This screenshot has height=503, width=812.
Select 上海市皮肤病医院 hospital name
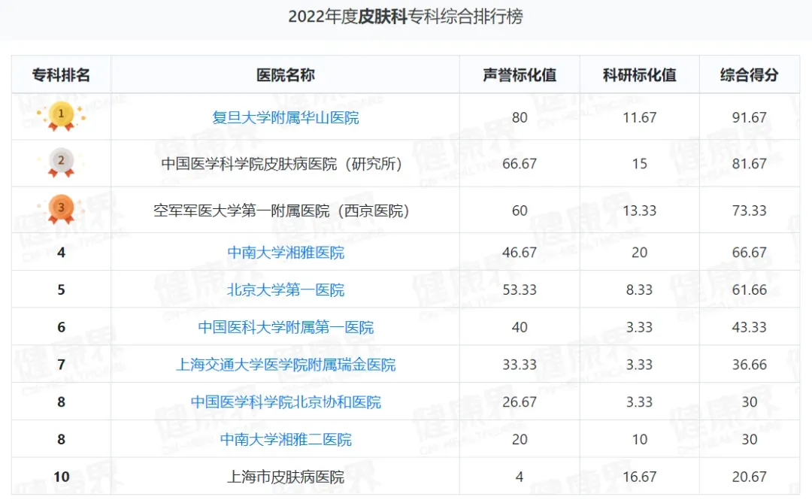tap(286, 477)
